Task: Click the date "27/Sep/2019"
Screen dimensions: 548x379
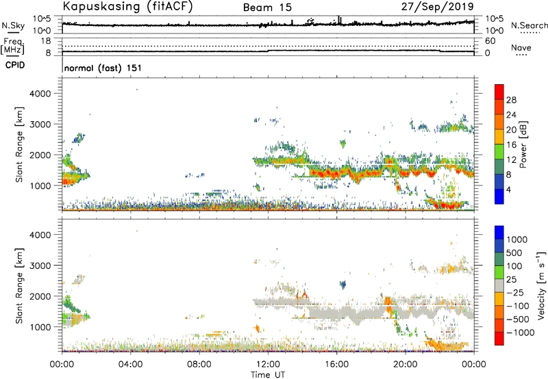Action: pos(438,6)
